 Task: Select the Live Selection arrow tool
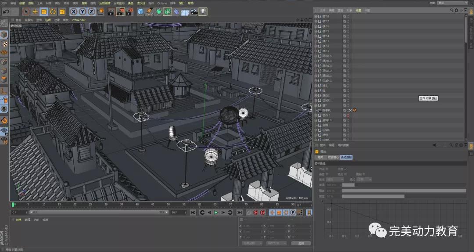pos(26,11)
